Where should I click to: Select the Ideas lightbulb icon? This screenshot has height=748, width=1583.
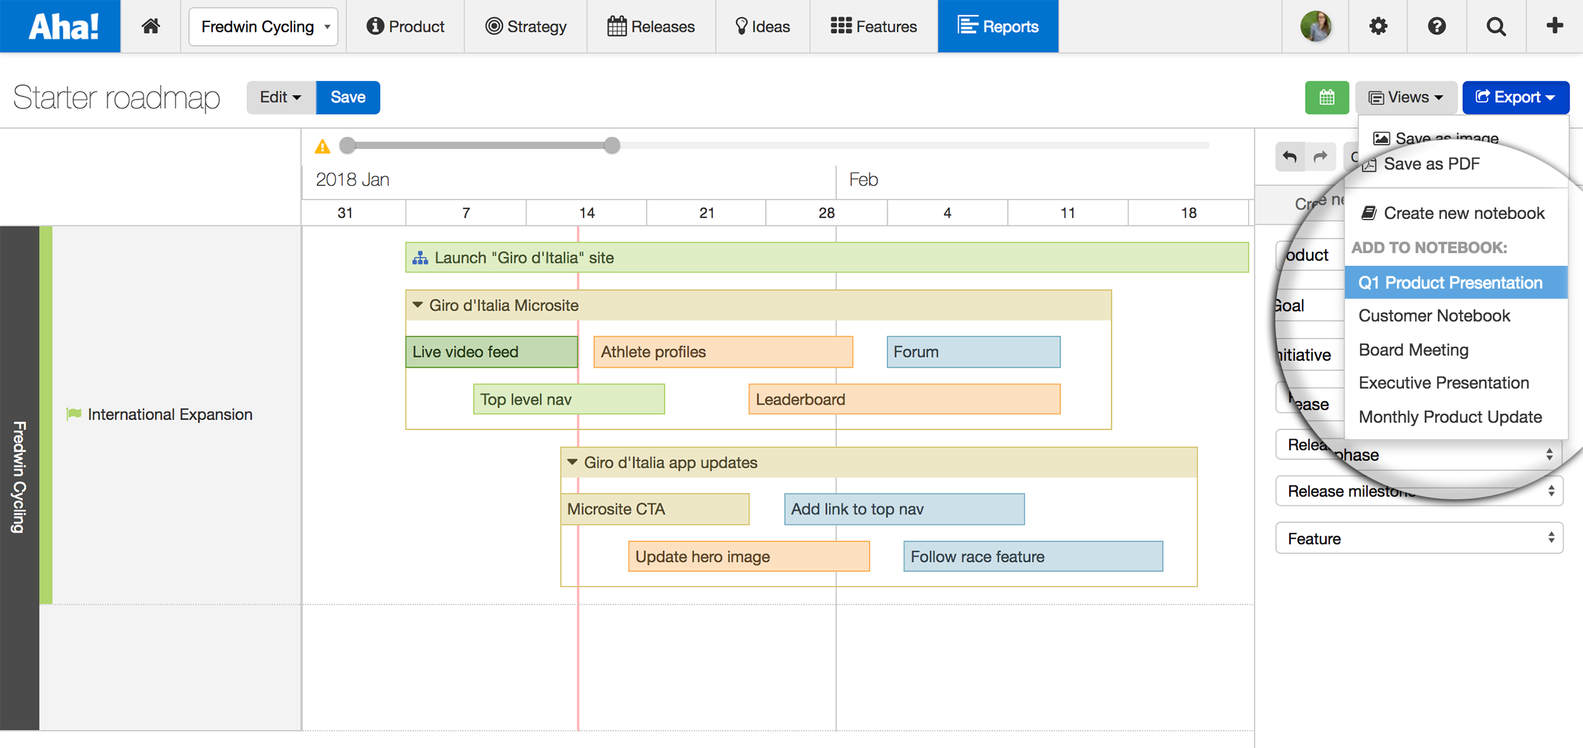(742, 26)
